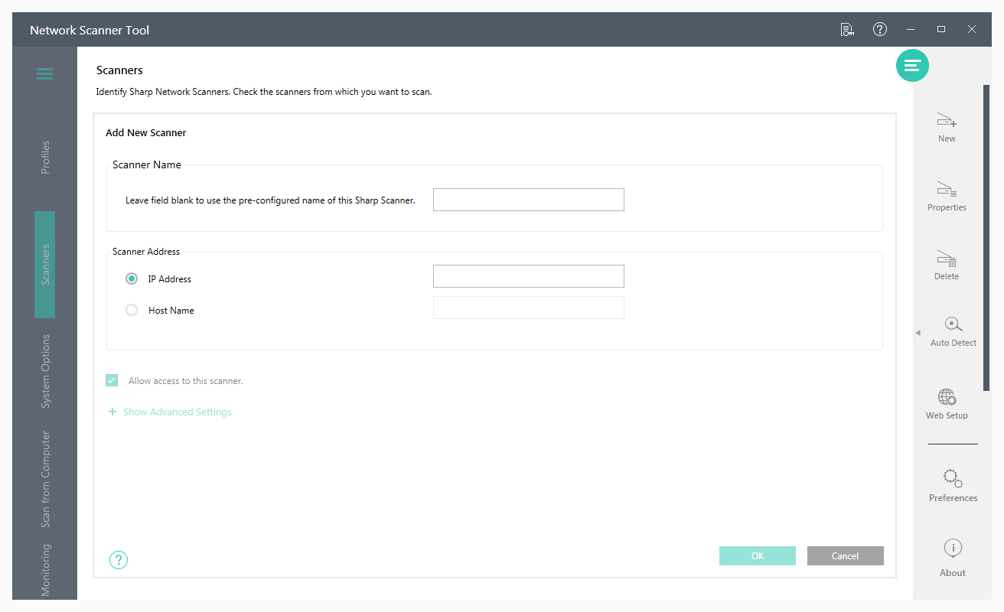Screen dimensions: 1004x612
Task: Minimize the Network Scanner Tool window
Action: point(911,30)
